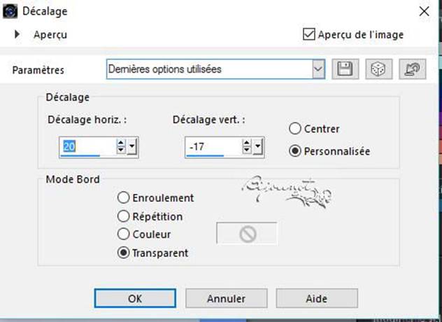Screen dimensions: 442x322
Task: Click the Annuler button
Action: 227,298
